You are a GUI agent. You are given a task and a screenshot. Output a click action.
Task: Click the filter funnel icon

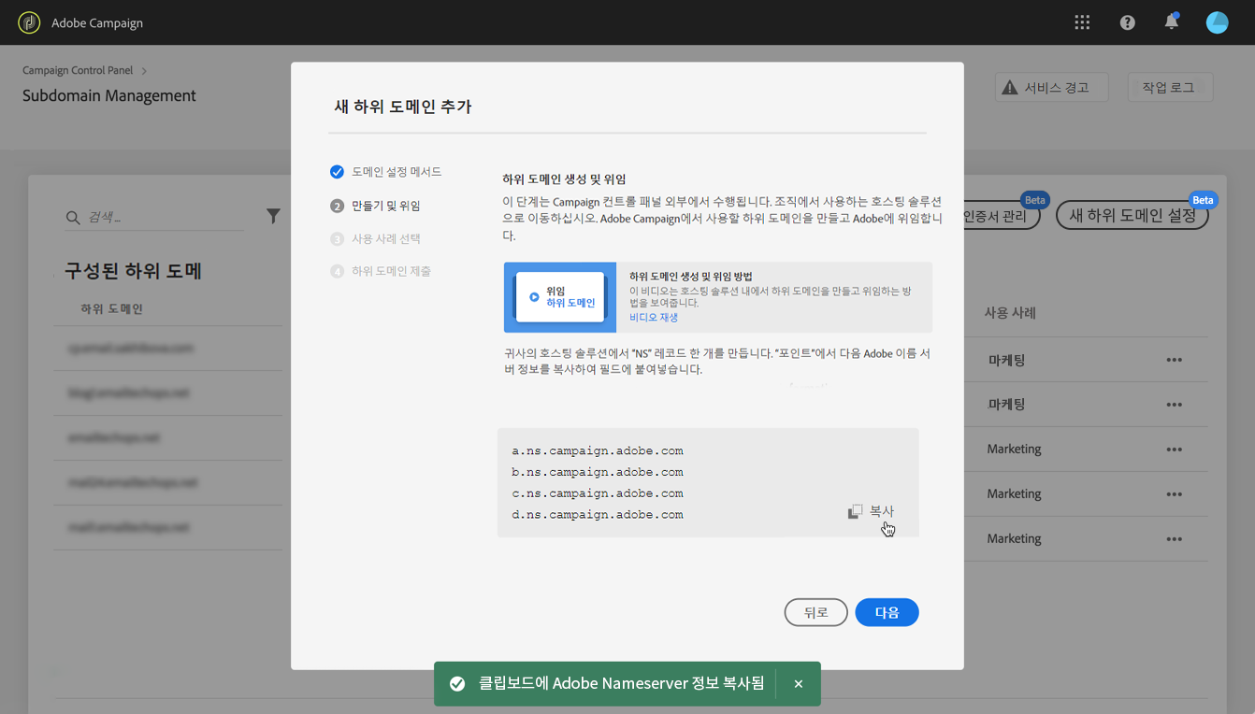(273, 216)
